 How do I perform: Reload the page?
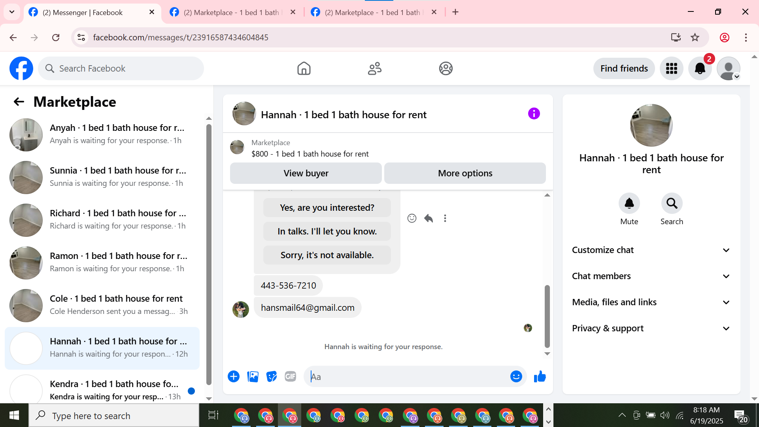[x=56, y=37]
